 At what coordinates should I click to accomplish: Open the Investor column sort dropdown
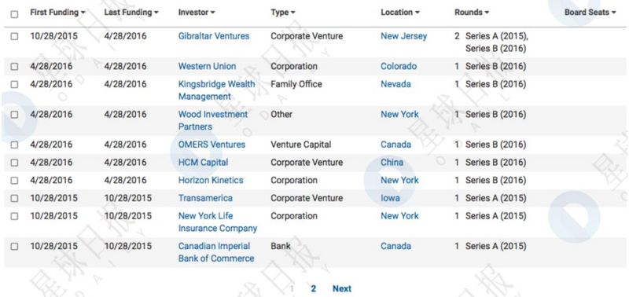197,13
